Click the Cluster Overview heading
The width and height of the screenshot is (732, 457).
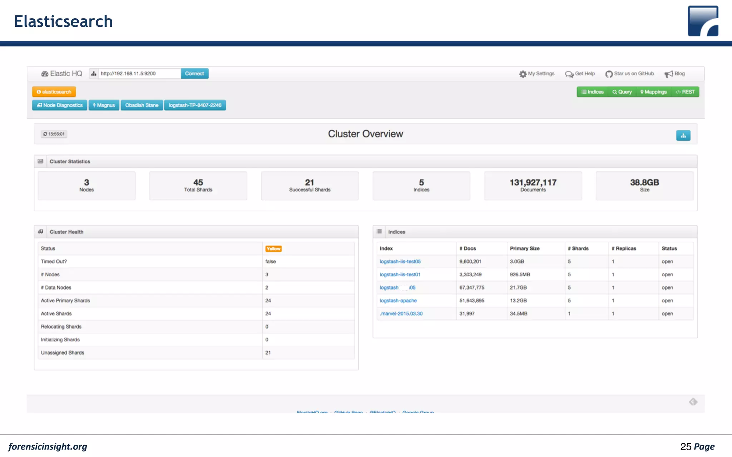point(365,134)
